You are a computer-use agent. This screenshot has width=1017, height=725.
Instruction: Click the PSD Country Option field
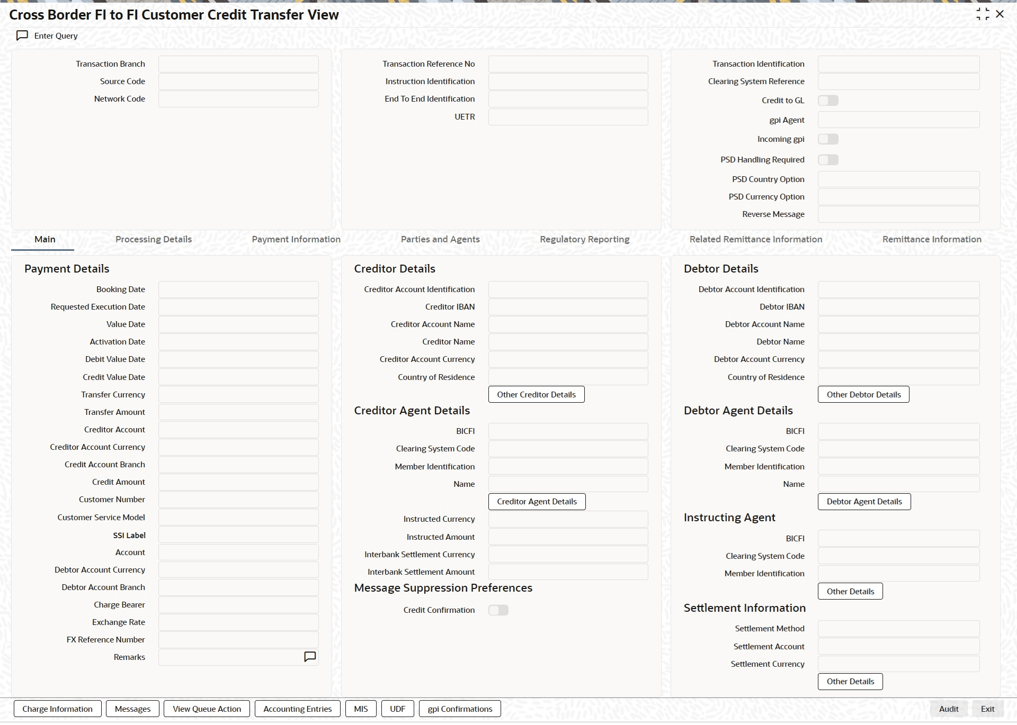[x=898, y=179]
